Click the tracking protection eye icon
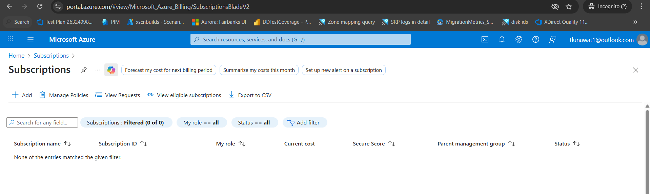 [555, 6]
